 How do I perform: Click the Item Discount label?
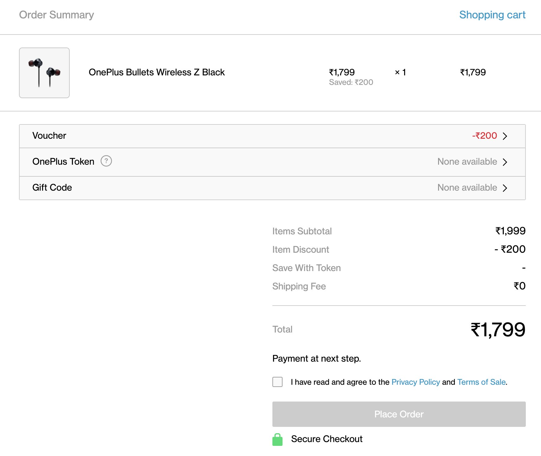301,250
